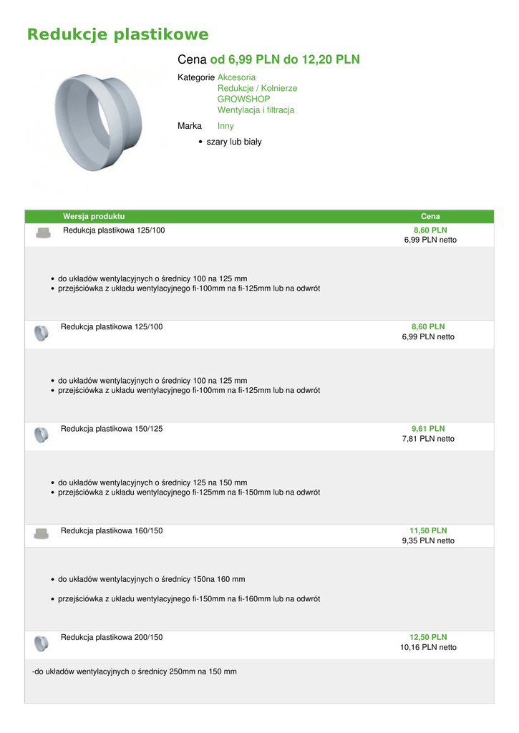This screenshot has height=733, width=519.
Task: Select the Redukcja plastikowa 160/150 product name
Action: click(x=112, y=530)
